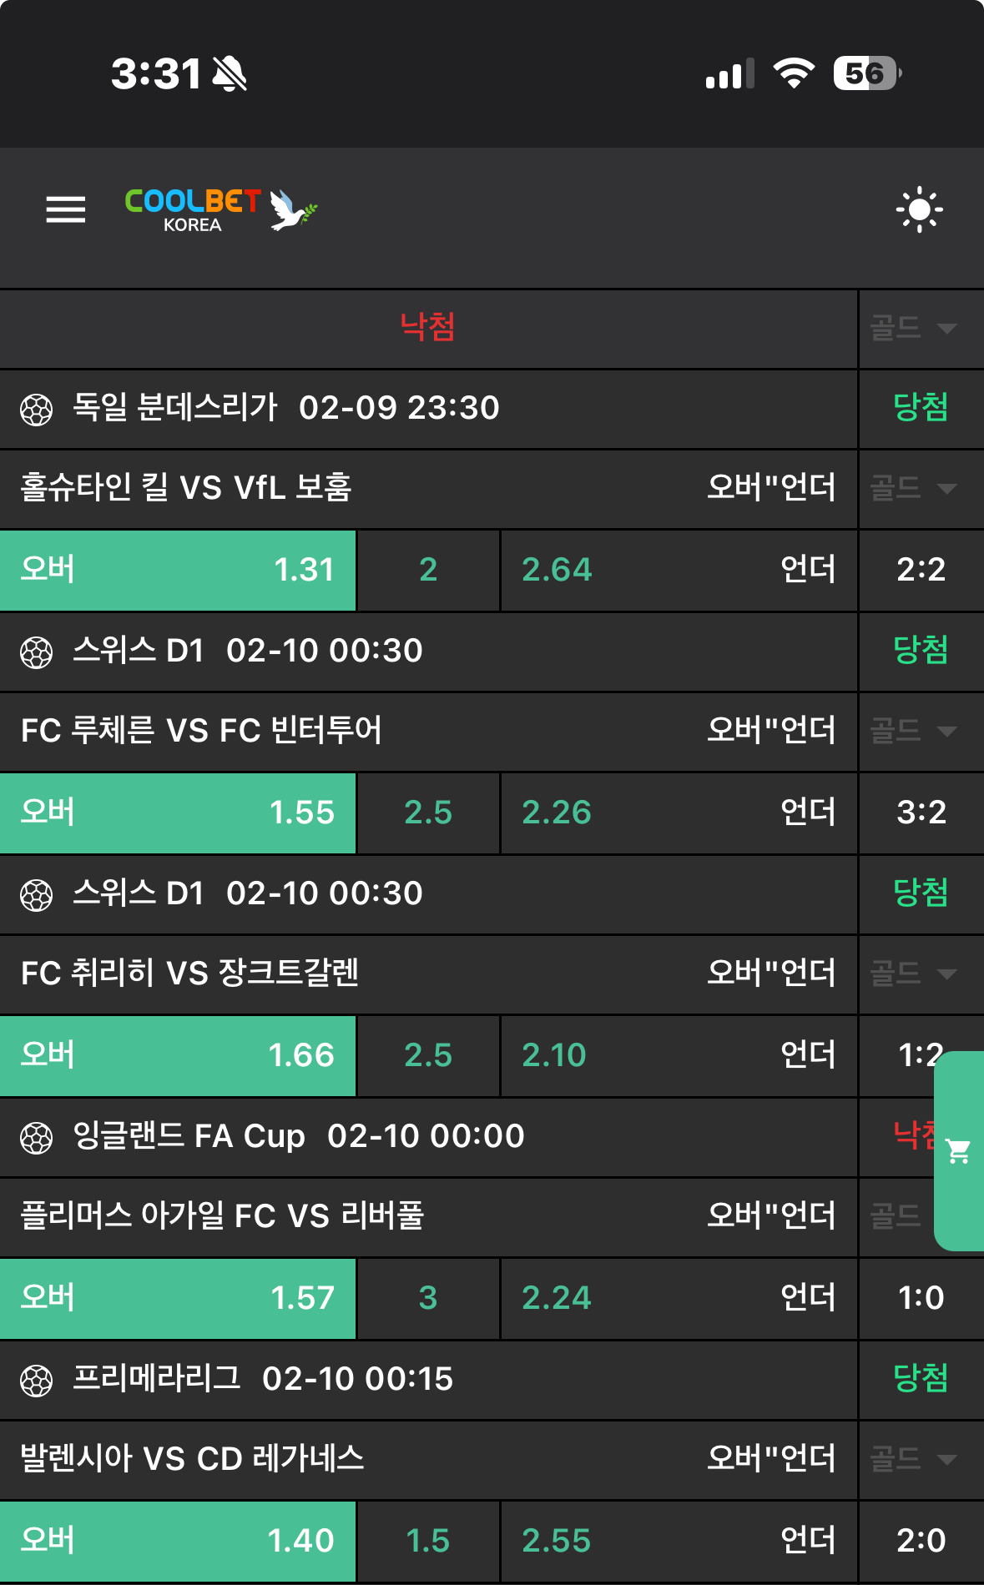The image size is (984, 1585).
Task: Tap the Coolbet Korea logo
Action: pyautogui.click(x=221, y=209)
